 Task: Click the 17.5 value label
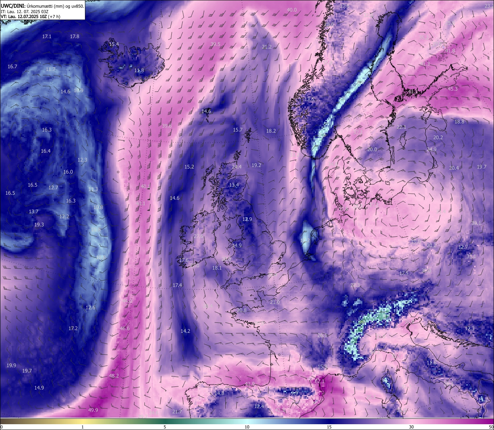404,273
